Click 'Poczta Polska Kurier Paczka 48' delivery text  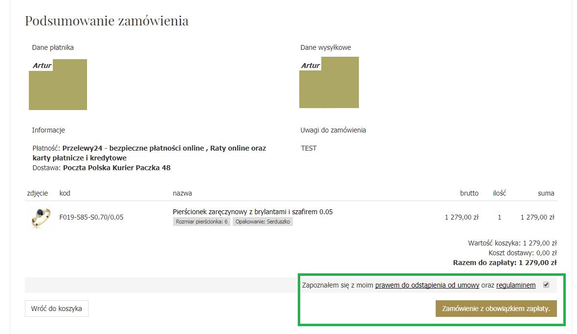point(117,168)
